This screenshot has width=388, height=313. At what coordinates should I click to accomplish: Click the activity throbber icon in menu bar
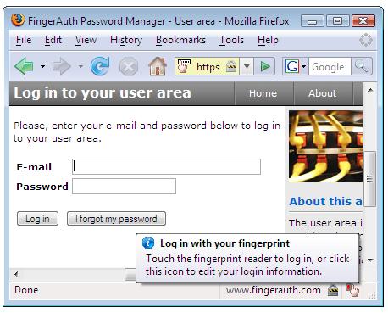click(x=366, y=40)
